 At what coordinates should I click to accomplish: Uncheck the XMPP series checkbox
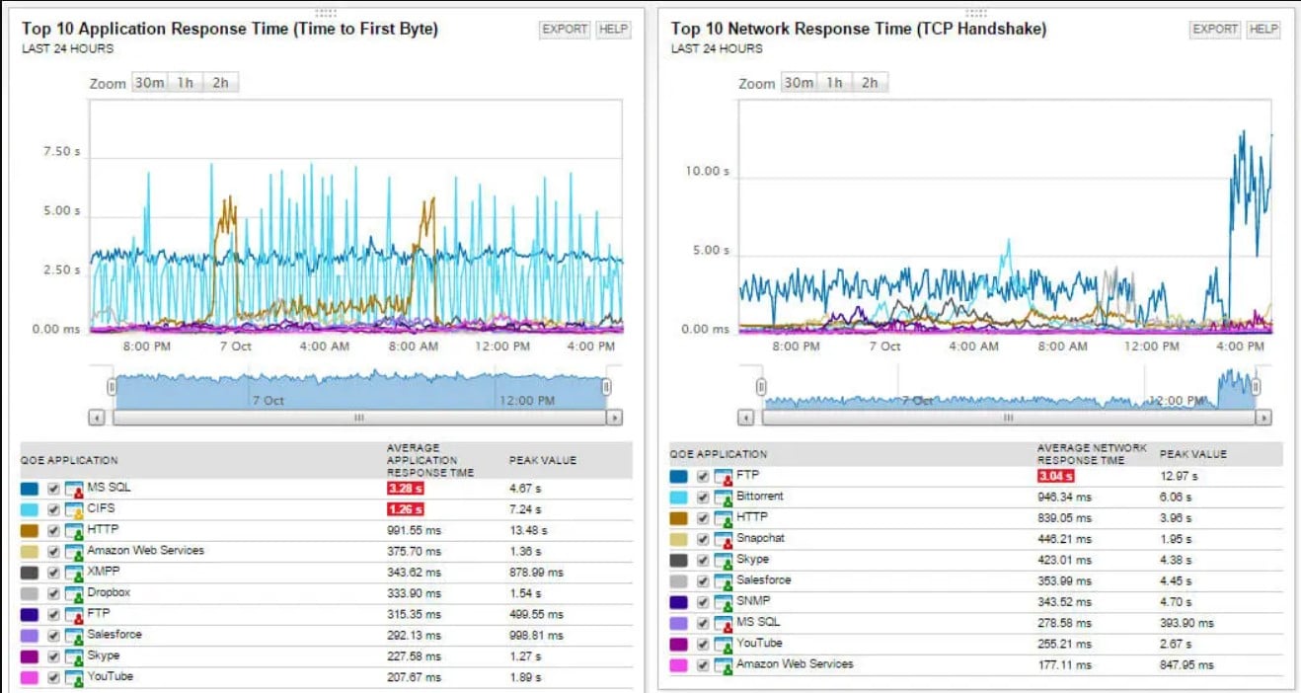coord(53,573)
